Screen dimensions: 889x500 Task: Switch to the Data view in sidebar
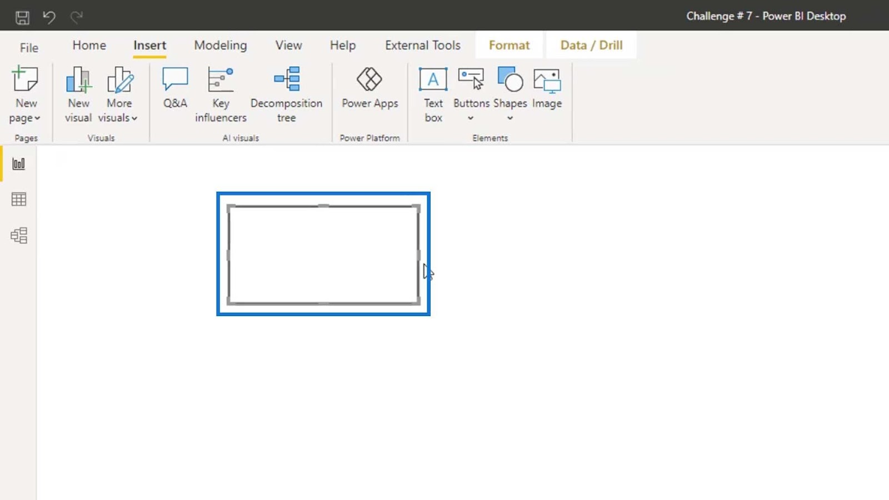tap(19, 199)
